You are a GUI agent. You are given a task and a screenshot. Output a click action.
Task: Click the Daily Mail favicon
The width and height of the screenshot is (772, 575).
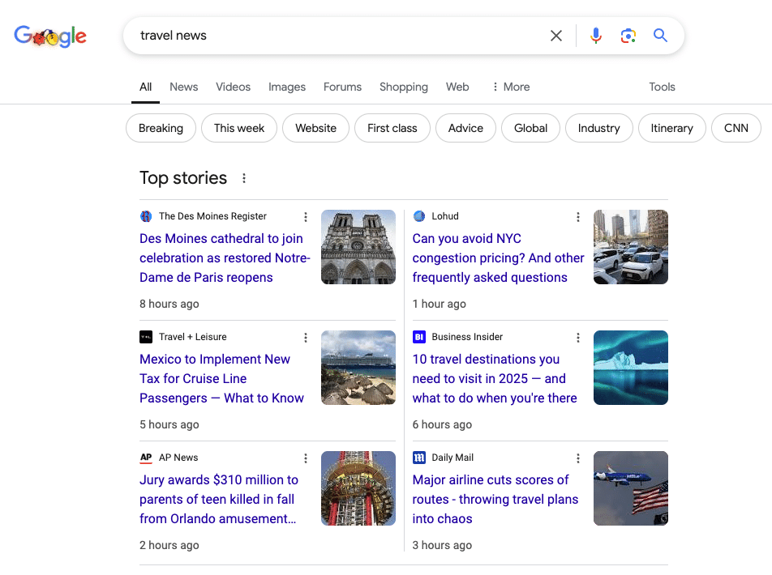tap(419, 458)
